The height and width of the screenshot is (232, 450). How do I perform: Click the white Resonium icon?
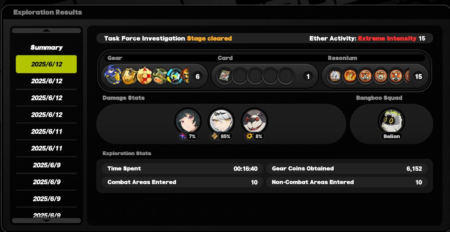[x=334, y=76]
